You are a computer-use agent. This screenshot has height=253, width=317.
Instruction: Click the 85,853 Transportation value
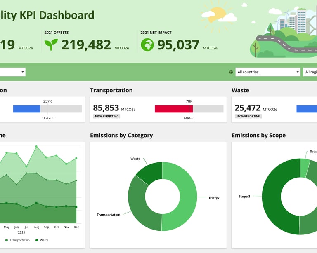click(x=106, y=108)
